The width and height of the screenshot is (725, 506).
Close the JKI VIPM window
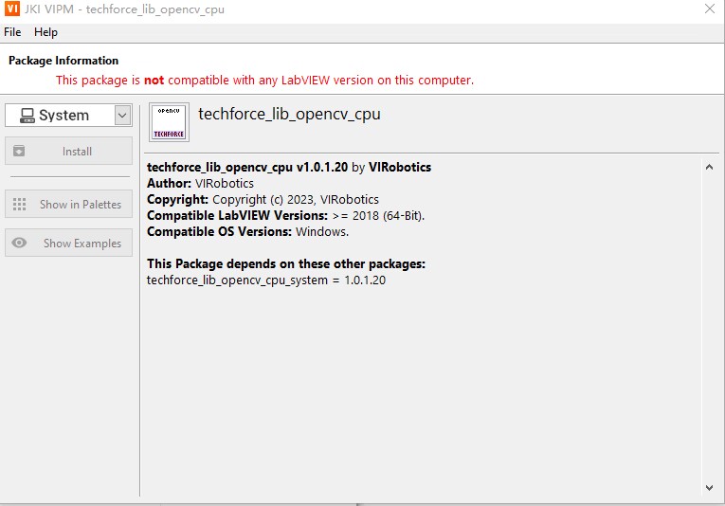coord(709,9)
